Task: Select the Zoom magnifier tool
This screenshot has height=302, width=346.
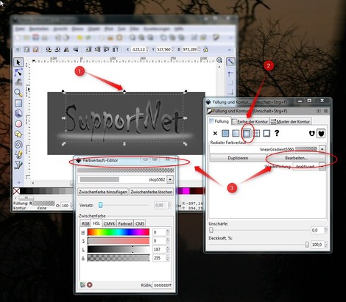Action: pyautogui.click(x=18, y=93)
